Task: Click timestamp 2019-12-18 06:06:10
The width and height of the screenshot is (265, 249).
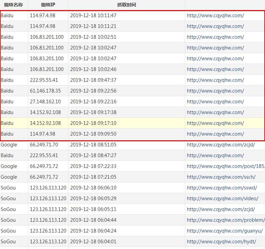Action: (x=93, y=188)
